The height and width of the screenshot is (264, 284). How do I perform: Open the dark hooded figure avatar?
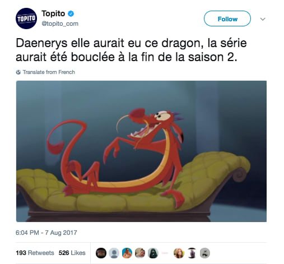click(153, 253)
